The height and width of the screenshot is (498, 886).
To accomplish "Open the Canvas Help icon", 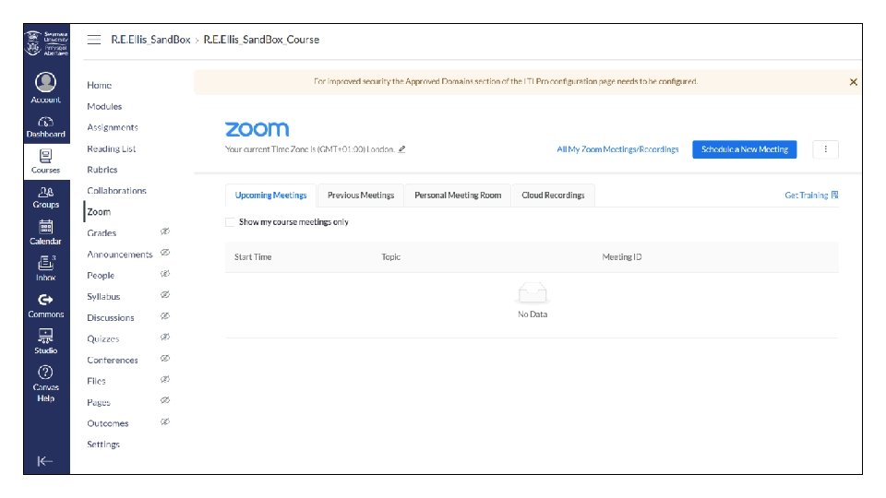I will click(46, 373).
